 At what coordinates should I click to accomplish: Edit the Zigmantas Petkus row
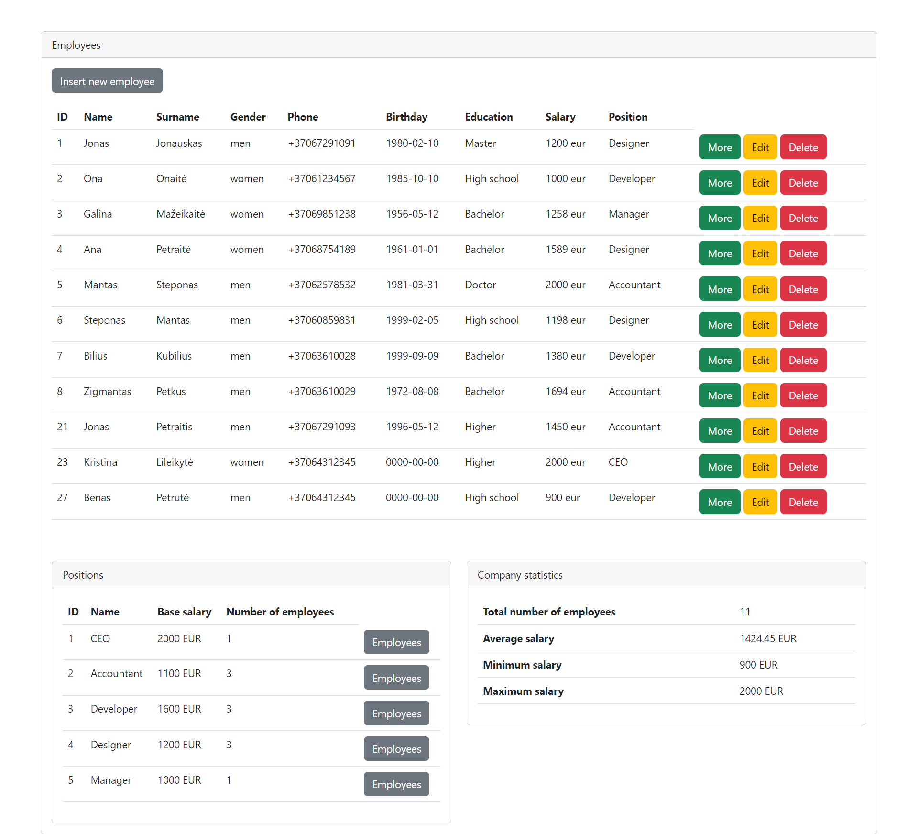pos(760,395)
